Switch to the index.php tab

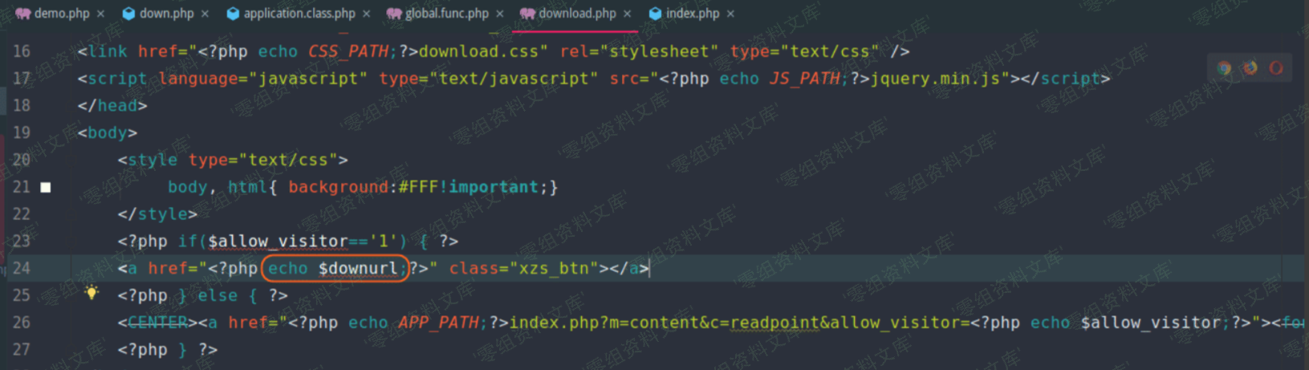(x=692, y=14)
